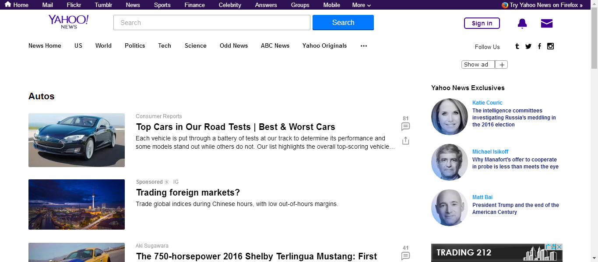598x262 pixels.
Task: Click the Yahoo News logo
Action: click(x=68, y=22)
